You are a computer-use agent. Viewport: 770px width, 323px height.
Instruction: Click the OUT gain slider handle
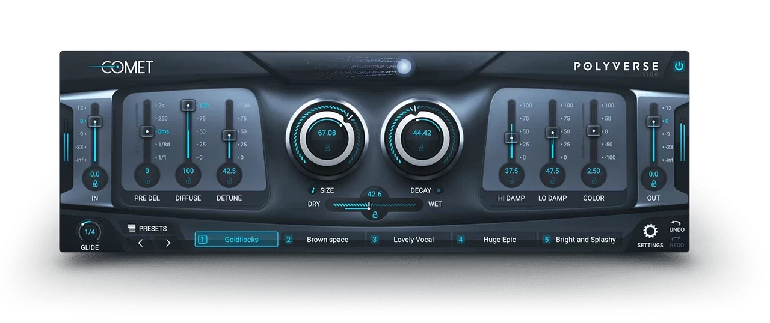pos(653,121)
